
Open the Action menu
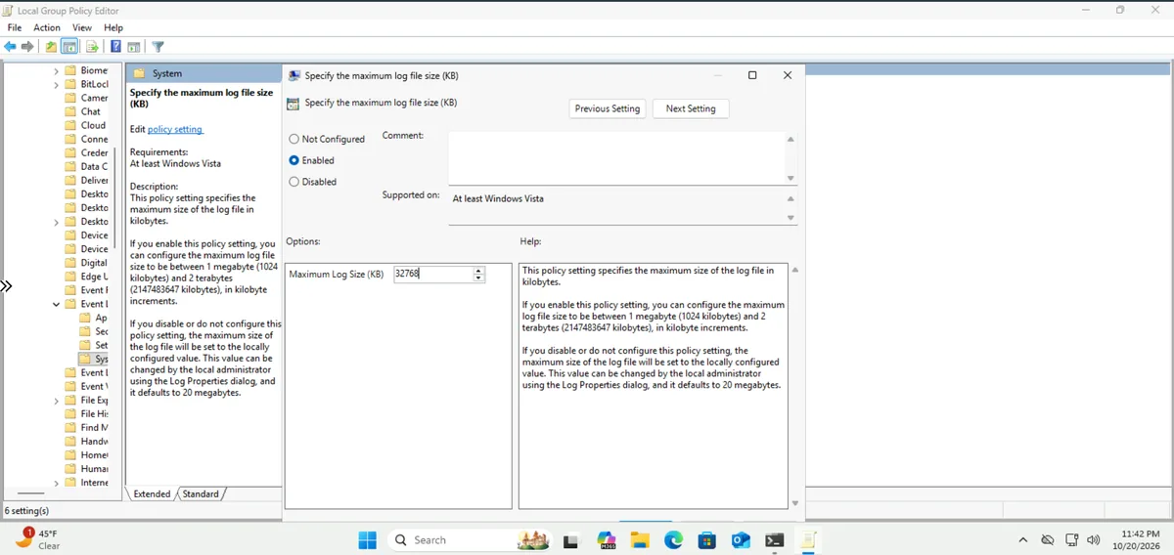47,27
